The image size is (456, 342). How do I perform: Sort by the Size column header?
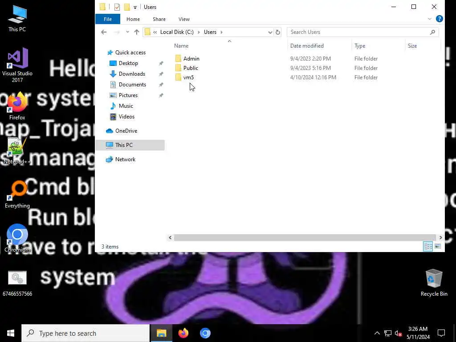click(412, 46)
